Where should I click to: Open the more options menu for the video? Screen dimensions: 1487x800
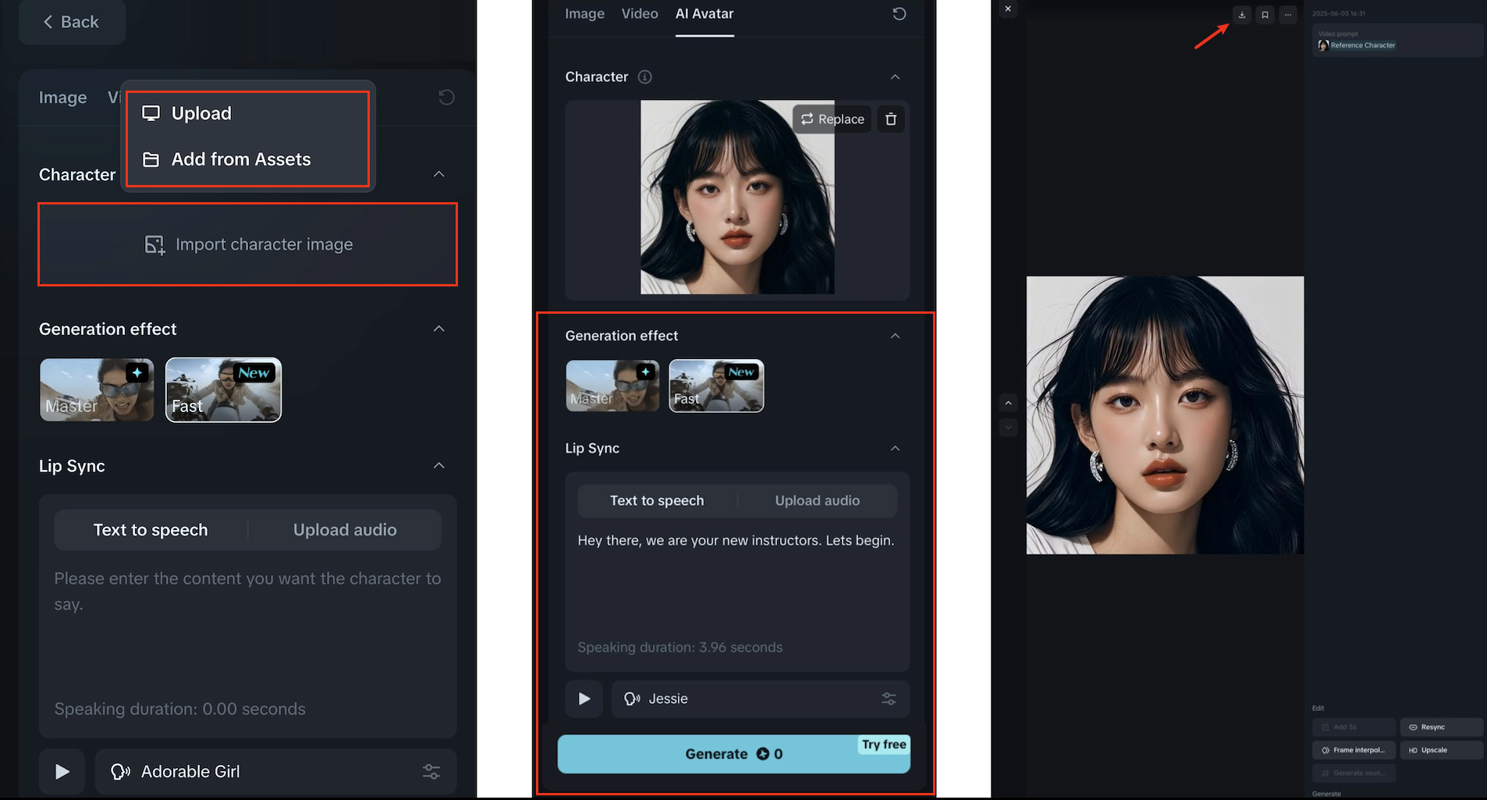click(x=1288, y=15)
